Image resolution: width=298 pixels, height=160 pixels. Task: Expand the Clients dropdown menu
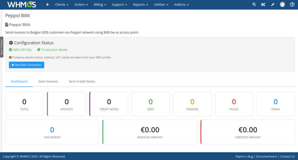pyautogui.click(x=62, y=5)
